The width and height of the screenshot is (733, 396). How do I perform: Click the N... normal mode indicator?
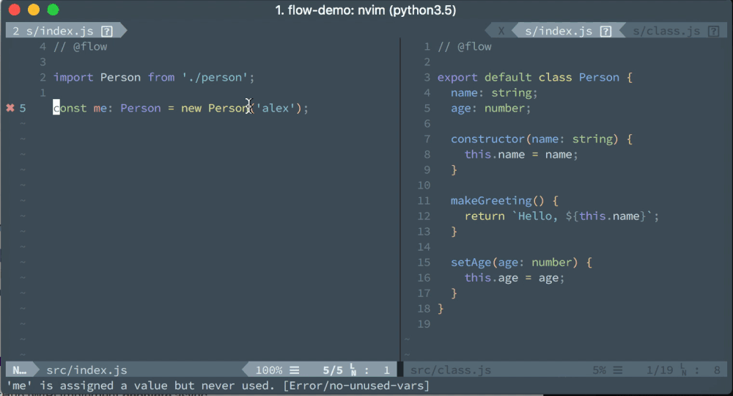tap(20, 370)
